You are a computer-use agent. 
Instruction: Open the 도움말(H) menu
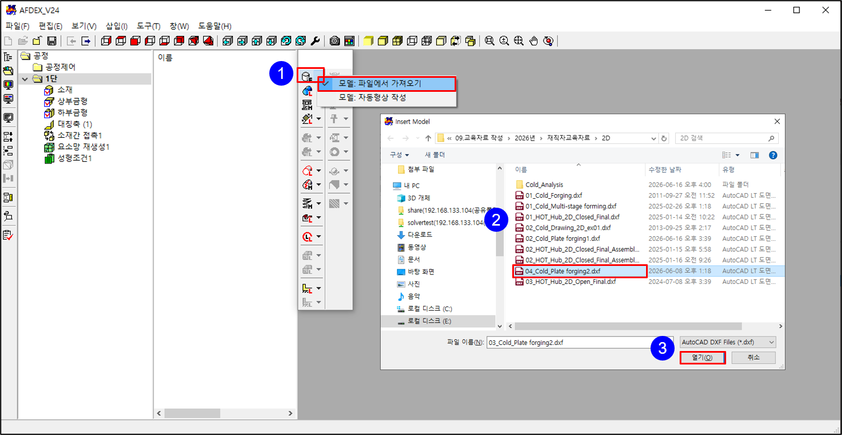pyautogui.click(x=214, y=26)
